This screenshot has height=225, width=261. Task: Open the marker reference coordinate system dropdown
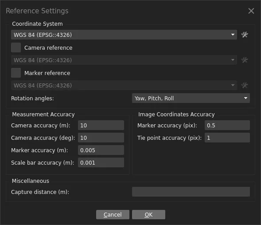point(124,85)
